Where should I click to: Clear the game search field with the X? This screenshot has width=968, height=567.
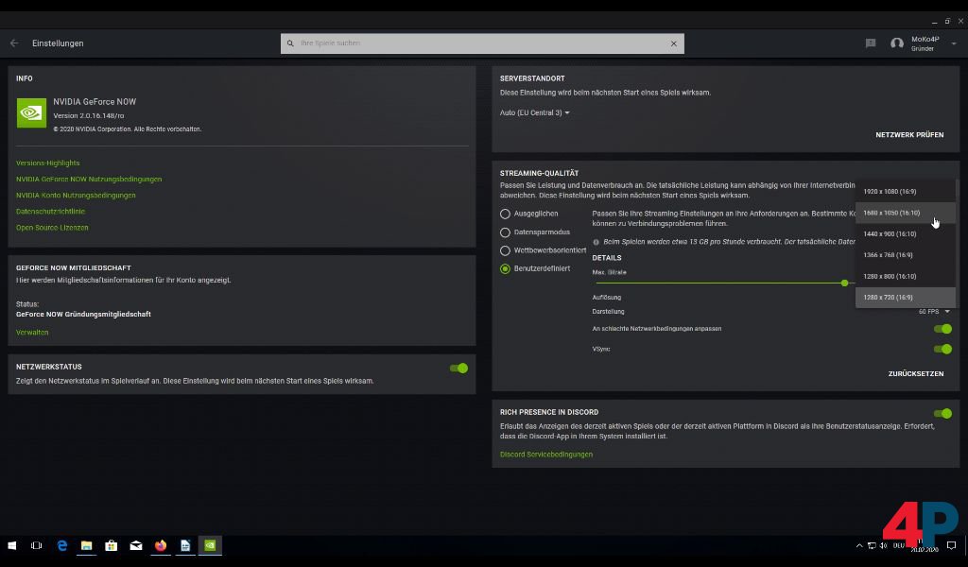pos(674,43)
